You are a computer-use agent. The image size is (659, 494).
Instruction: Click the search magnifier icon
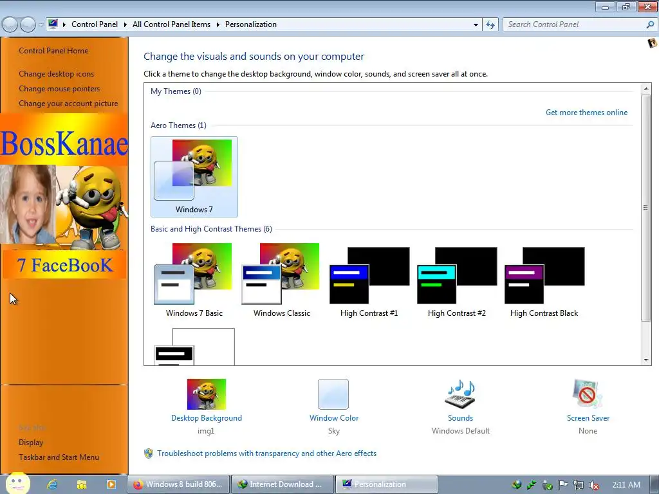click(650, 24)
